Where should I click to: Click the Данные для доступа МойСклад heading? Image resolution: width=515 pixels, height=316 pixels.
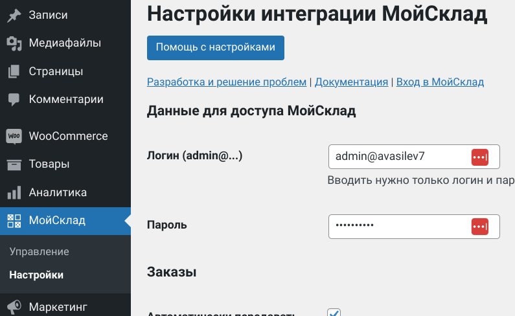(x=251, y=111)
